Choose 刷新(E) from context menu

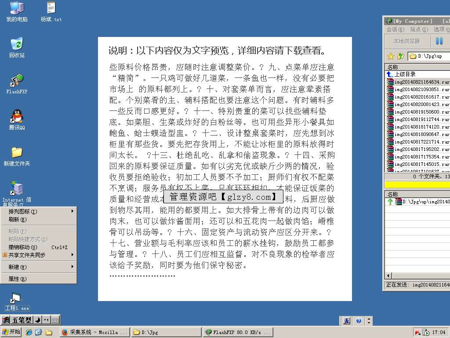(39, 220)
